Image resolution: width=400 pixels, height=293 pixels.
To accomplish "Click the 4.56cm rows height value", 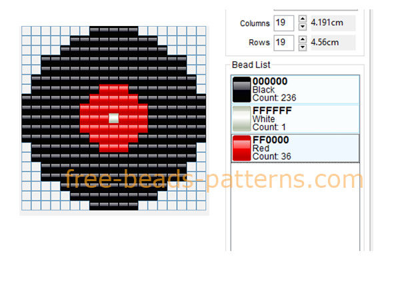I will tap(325, 43).
